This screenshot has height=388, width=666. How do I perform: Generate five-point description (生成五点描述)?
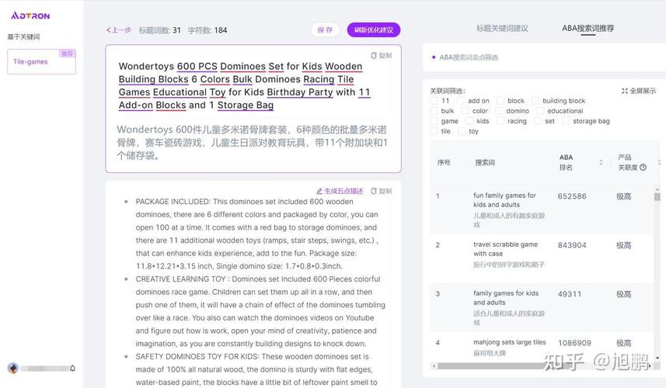coord(340,191)
